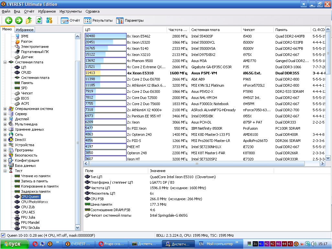Open the Отчёт menu

click(29, 11)
